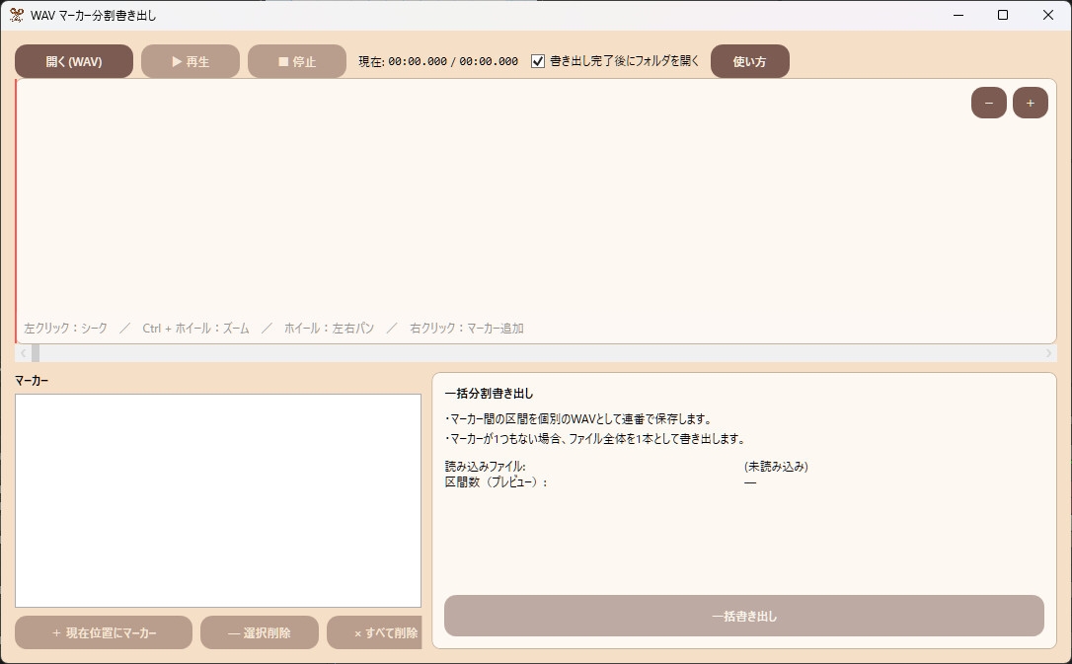Click the scrollbar's left arrow
1072x664 pixels.
click(x=22, y=353)
